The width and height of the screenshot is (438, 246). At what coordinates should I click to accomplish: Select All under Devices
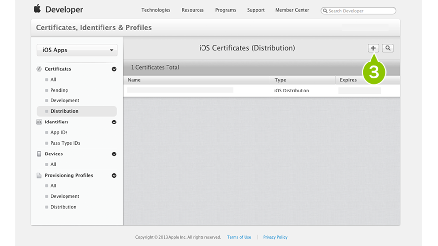click(53, 164)
